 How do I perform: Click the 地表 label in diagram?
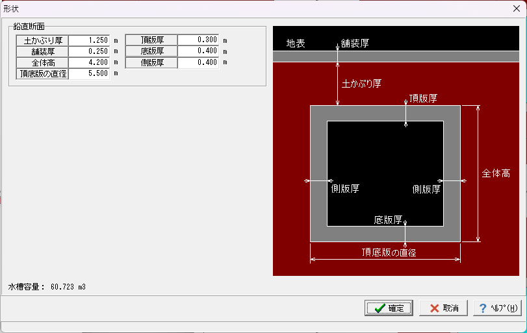click(296, 43)
